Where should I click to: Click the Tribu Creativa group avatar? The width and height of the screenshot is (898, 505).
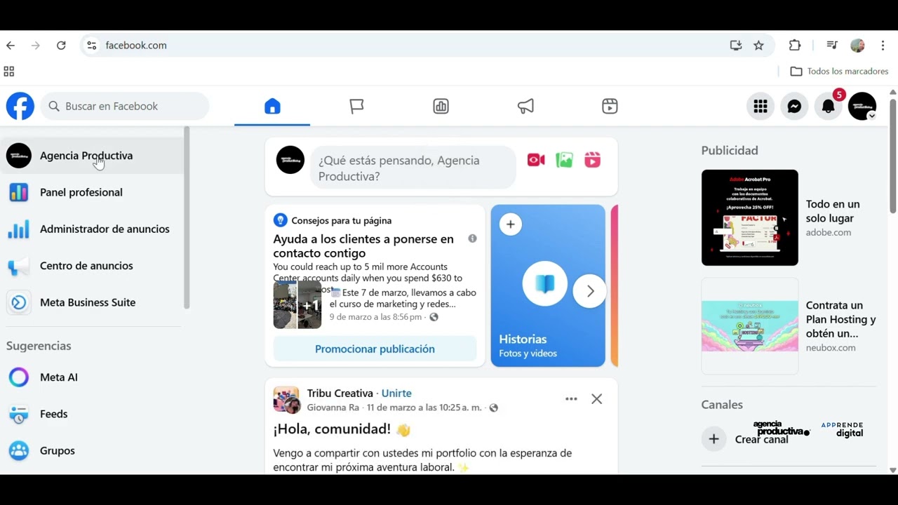[x=286, y=400]
